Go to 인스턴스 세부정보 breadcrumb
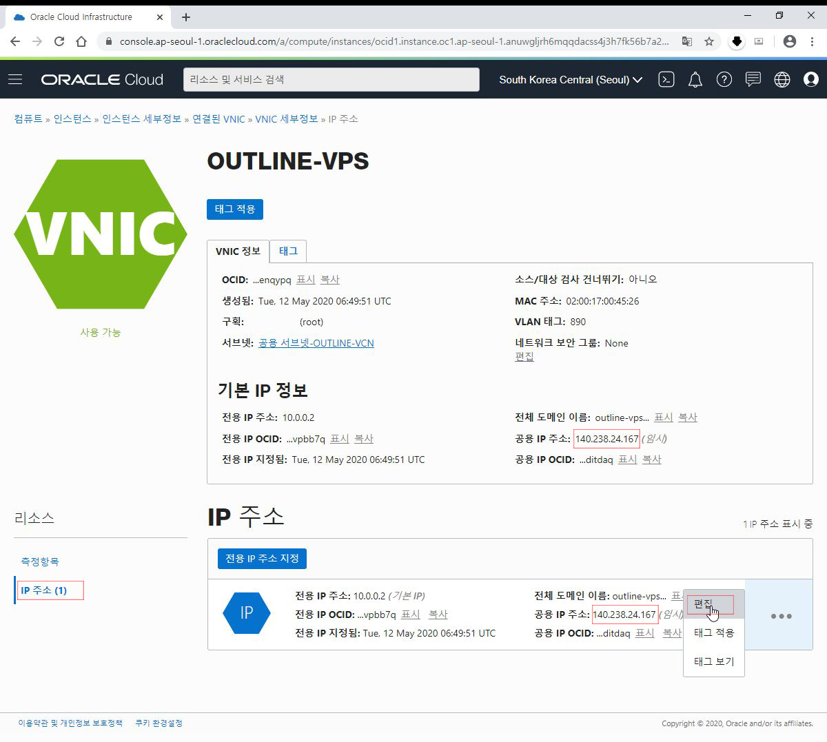 point(142,119)
